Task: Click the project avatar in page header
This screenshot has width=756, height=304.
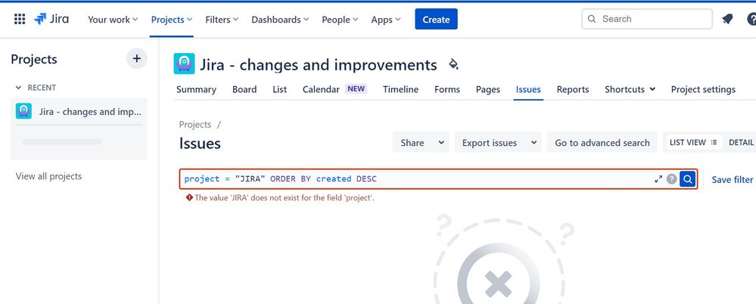Action: pos(184,64)
